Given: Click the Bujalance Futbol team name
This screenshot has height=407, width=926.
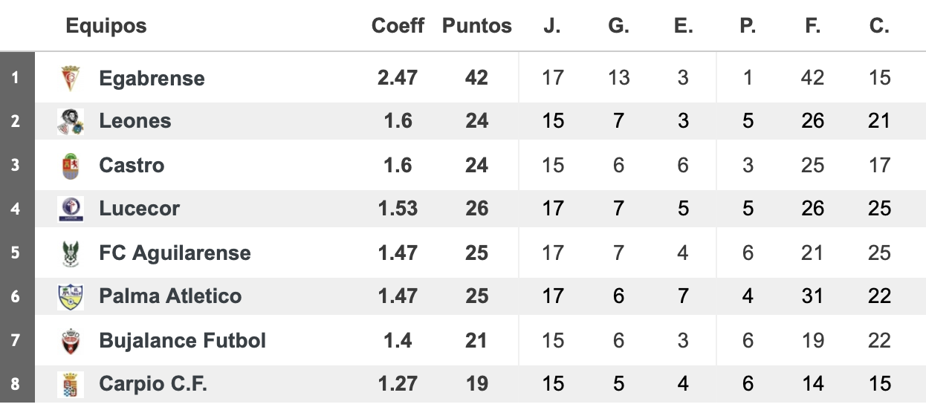Looking at the screenshot, I should (182, 341).
